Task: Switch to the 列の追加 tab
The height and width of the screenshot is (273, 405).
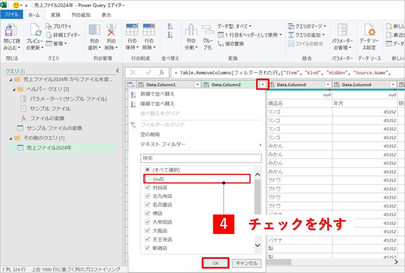Action: pos(81,15)
